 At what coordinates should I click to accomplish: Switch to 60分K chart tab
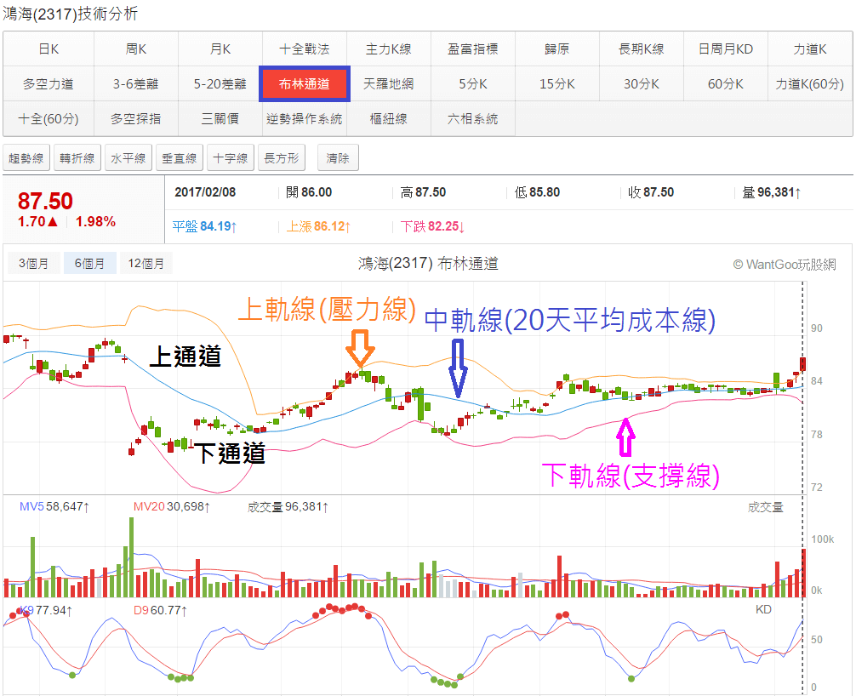pyautogui.click(x=725, y=84)
